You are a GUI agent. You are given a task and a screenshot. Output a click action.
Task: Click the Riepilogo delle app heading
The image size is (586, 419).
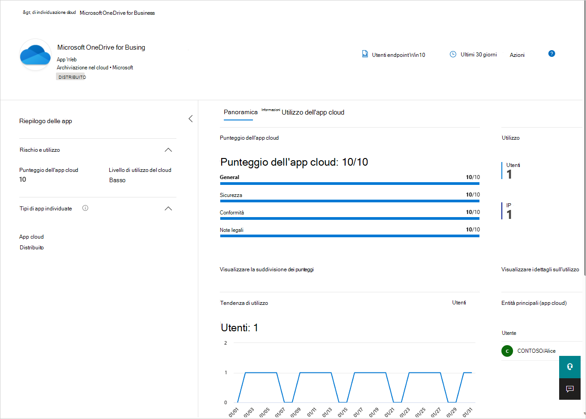click(x=46, y=121)
